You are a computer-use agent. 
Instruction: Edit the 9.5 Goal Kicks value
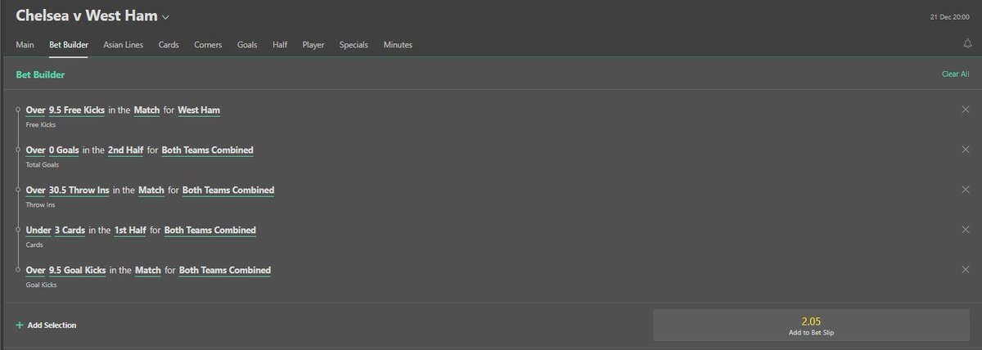tap(77, 270)
